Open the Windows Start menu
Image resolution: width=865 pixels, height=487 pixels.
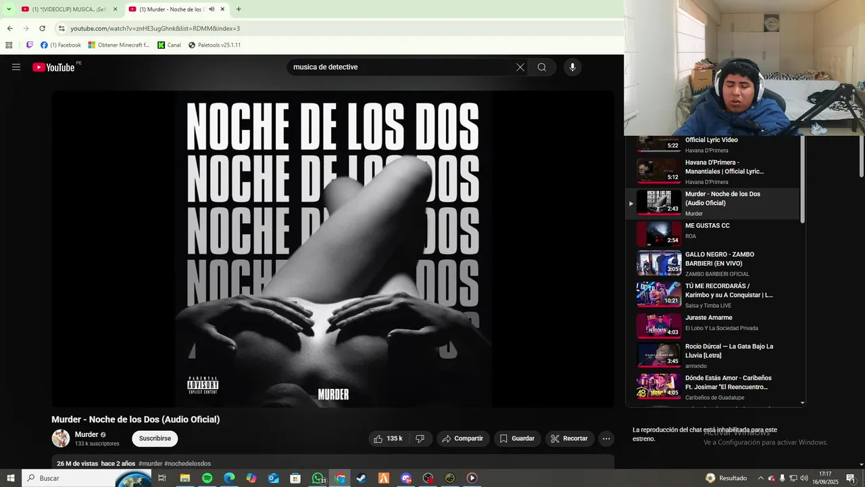click(x=11, y=478)
